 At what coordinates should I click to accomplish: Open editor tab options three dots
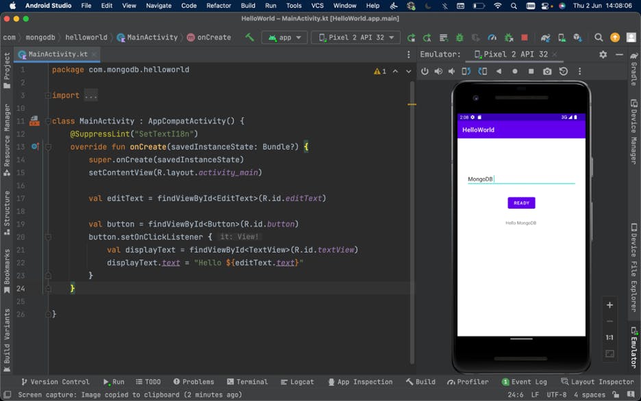408,54
